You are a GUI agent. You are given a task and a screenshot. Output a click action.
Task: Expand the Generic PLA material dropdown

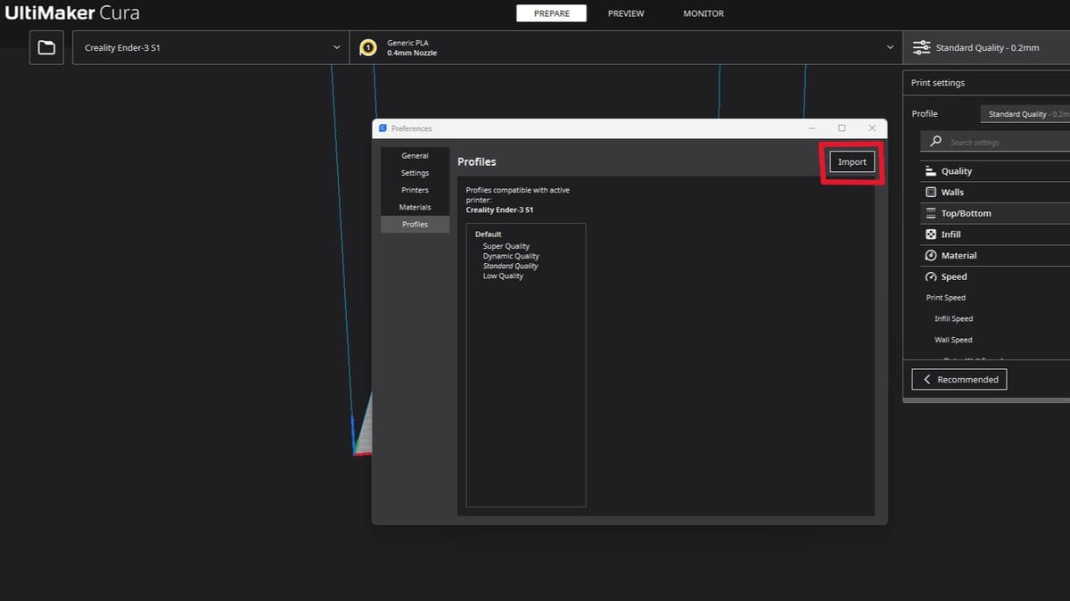(x=626, y=48)
